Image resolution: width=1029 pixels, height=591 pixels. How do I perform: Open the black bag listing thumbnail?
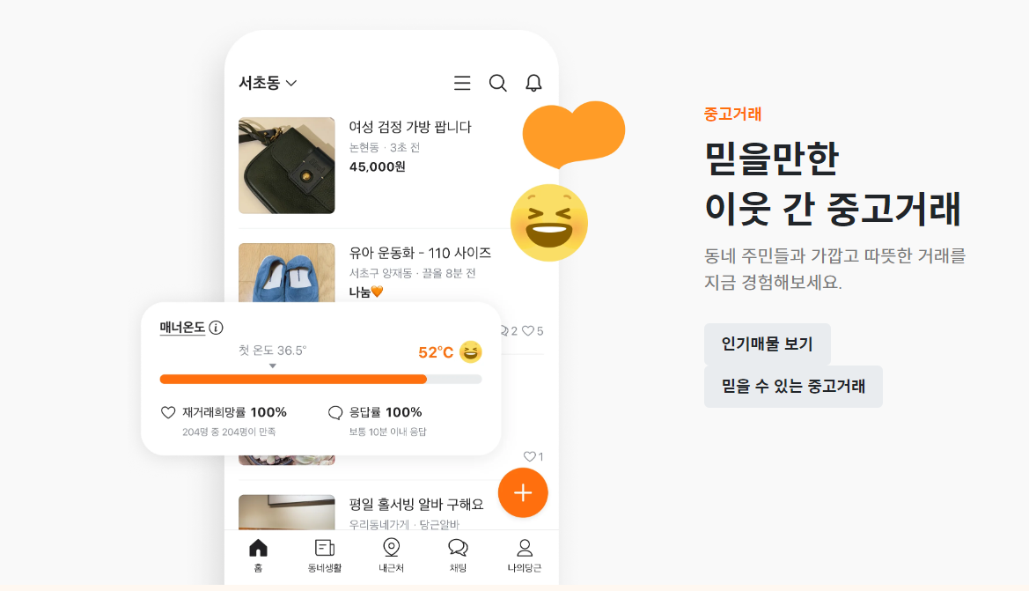coord(287,166)
